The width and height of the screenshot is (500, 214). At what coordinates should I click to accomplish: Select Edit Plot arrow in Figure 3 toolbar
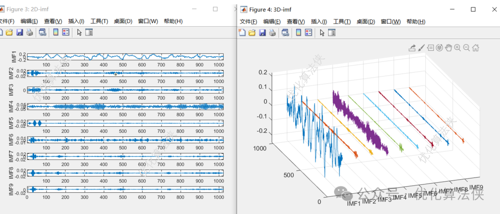point(80,32)
